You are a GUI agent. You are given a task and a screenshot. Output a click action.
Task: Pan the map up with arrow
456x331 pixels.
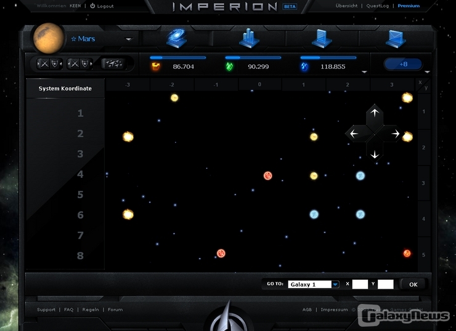375,113
